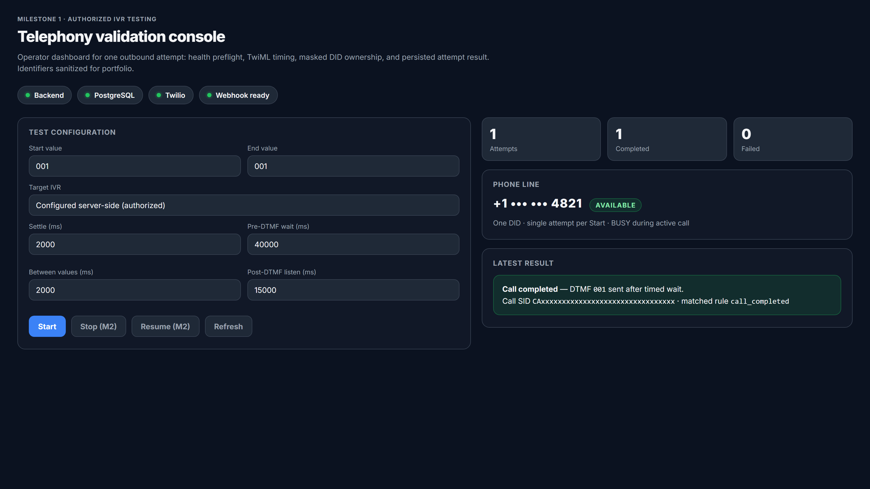Click the Milestone 1 Authorized IVR Testing label

pyautogui.click(x=87, y=19)
